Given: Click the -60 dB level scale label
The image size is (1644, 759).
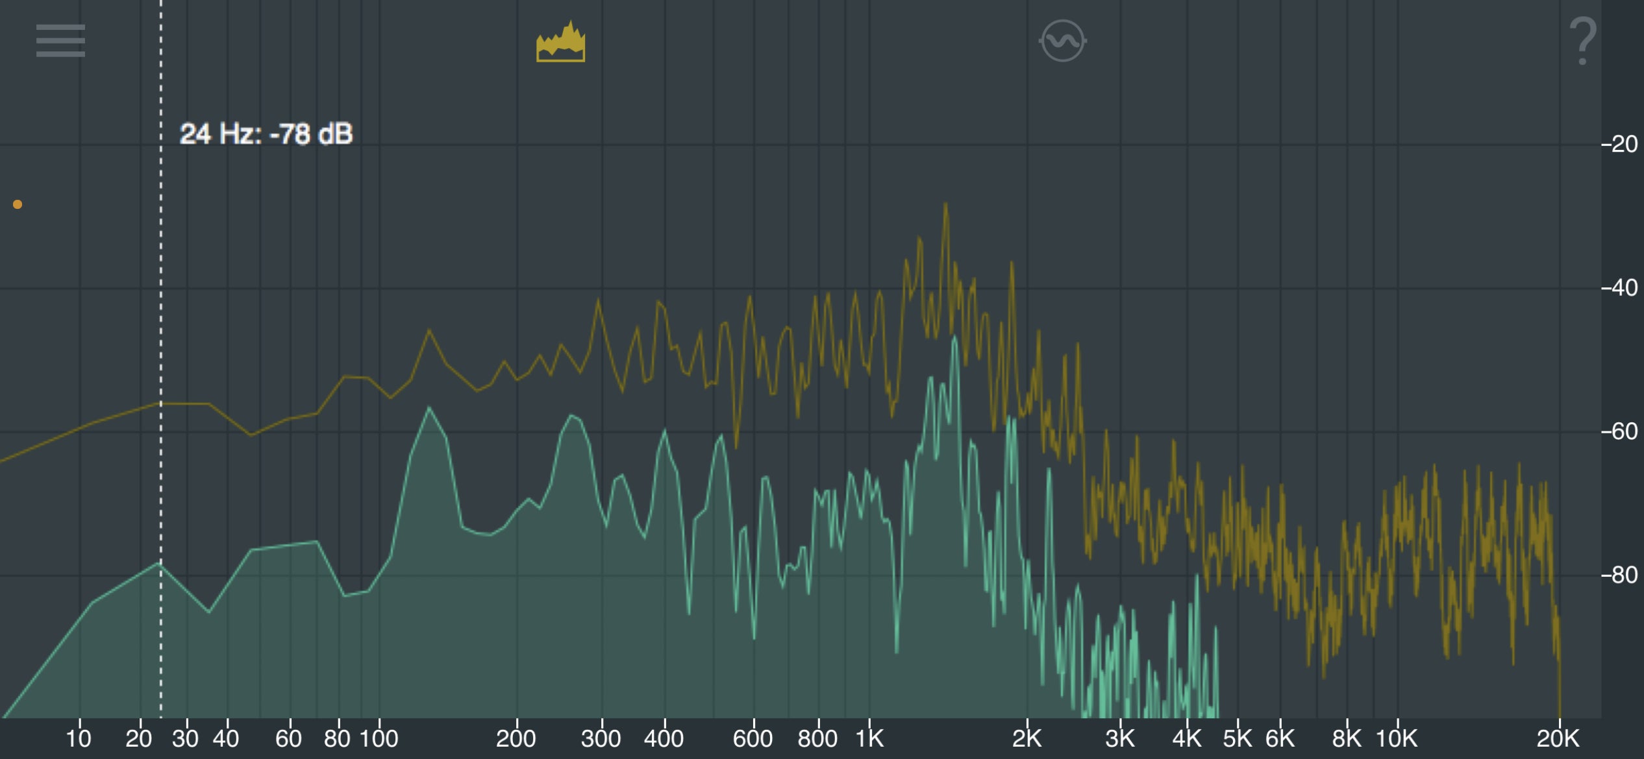Looking at the screenshot, I should [x=1619, y=431].
